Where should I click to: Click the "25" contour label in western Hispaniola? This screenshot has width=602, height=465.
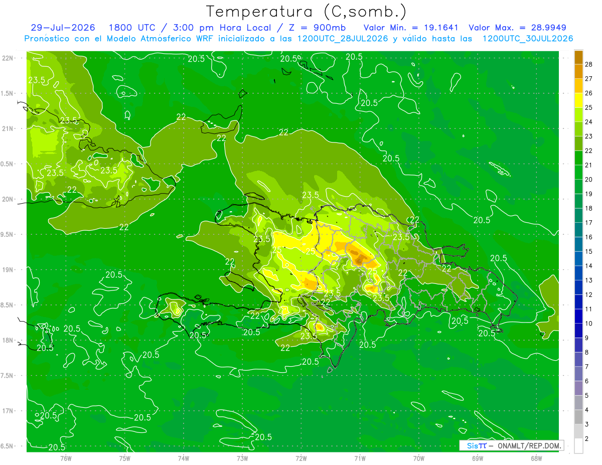[276, 249]
